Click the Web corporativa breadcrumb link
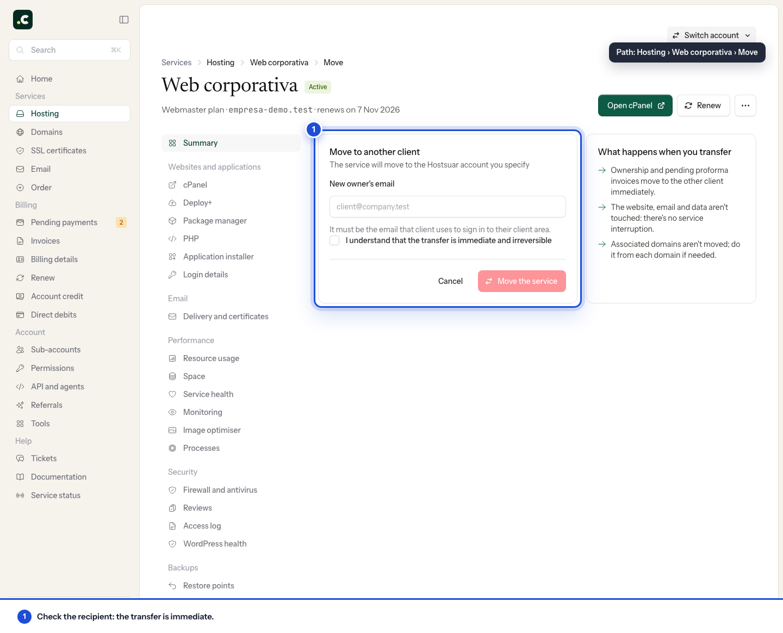This screenshot has height=633, width=783. coord(279,63)
